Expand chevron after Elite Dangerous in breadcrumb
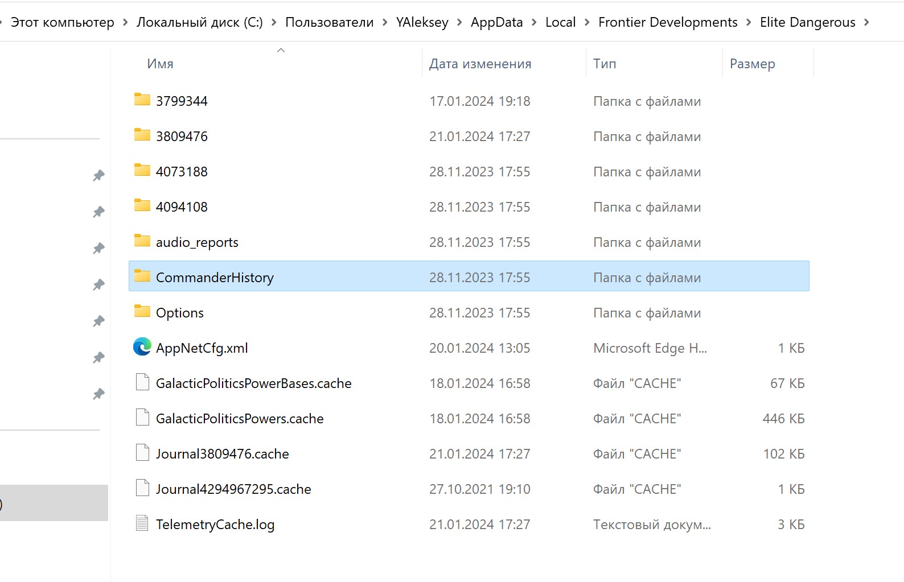The height and width of the screenshot is (582, 904). (866, 22)
